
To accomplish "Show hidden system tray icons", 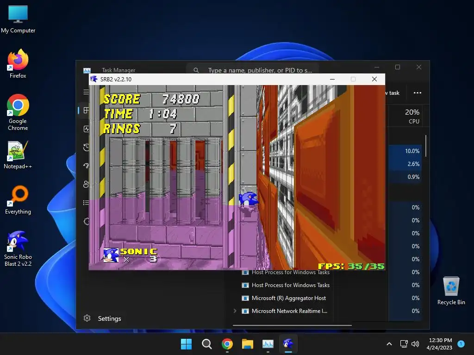I will coord(389,344).
